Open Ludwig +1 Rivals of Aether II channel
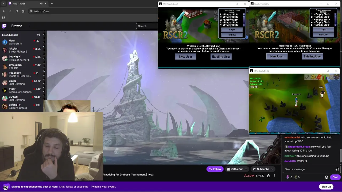 (x=22, y=58)
